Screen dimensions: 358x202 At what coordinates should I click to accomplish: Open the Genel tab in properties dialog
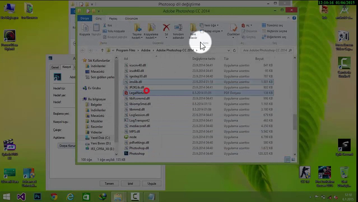tap(55, 67)
